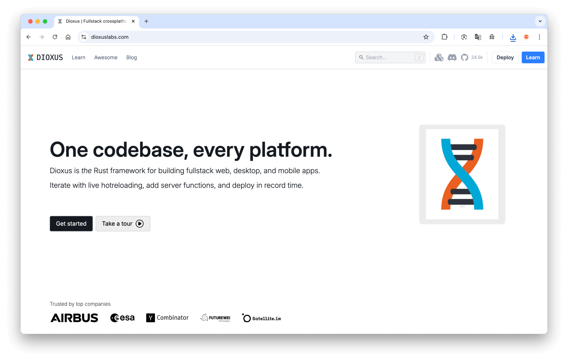Open downloads arrow icon in toolbar
This screenshot has width=568, height=361.
point(513,37)
